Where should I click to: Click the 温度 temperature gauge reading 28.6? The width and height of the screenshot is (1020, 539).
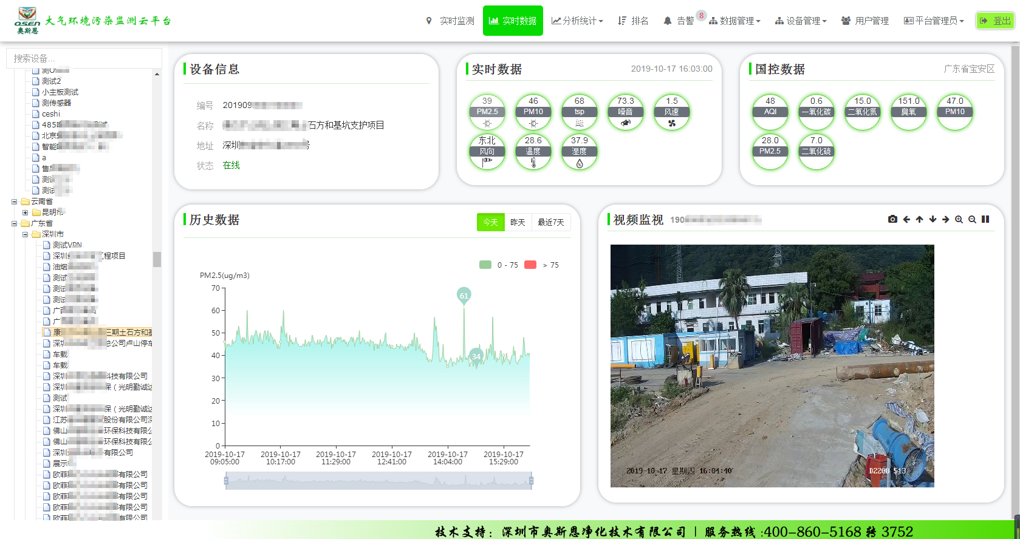[533, 151]
